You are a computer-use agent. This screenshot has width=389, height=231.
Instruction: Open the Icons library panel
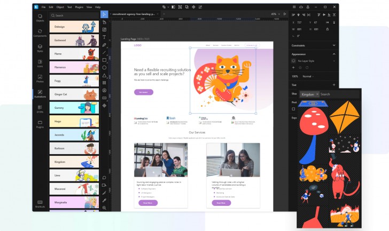(x=40, y=63)
